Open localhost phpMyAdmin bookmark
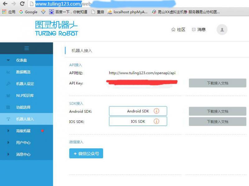249x186 pixels. 128,12
